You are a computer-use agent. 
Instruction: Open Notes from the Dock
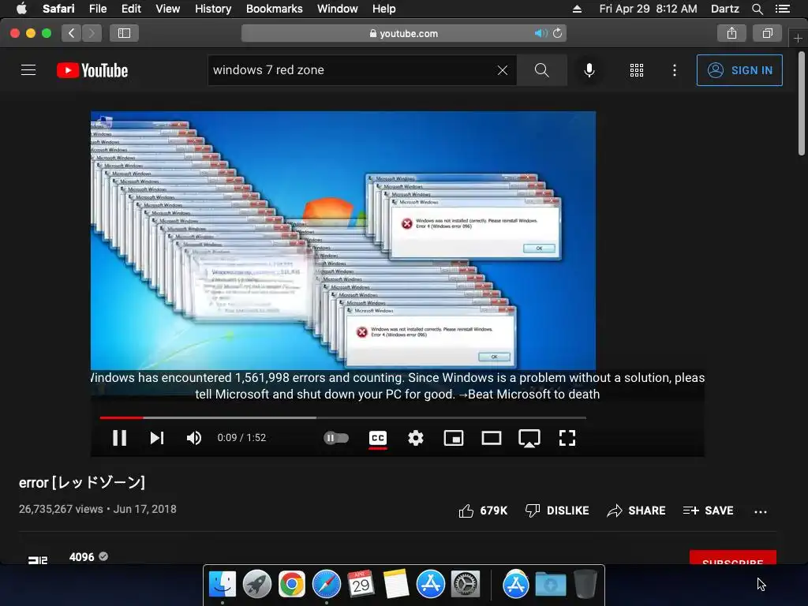tap(396, 585)
